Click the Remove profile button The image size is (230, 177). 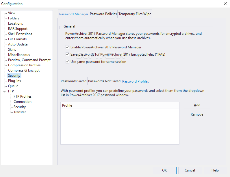tap(197, 114)
